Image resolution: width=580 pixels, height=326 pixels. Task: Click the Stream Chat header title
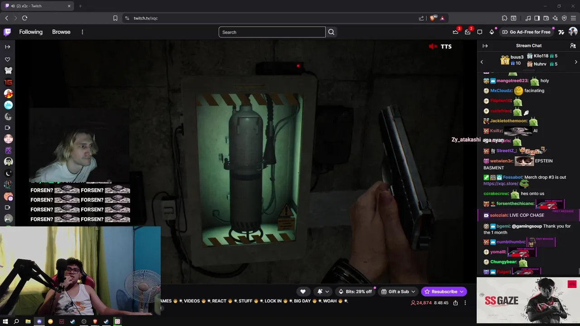pyautogui.click(x=529, y=46)
